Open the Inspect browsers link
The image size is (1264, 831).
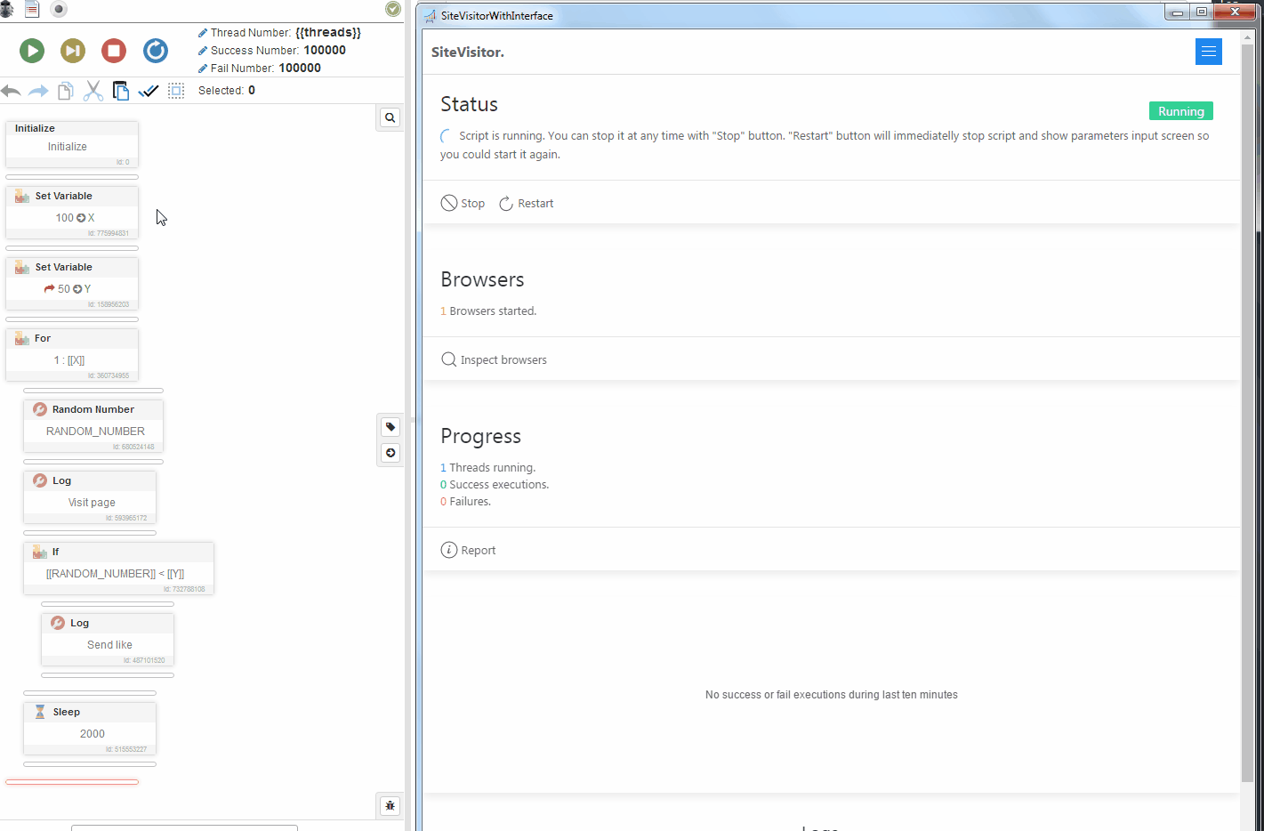pyautogui.click(x=495, y=360)
